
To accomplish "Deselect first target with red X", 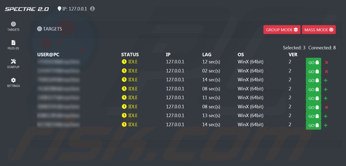I will [x=327, y=62].
